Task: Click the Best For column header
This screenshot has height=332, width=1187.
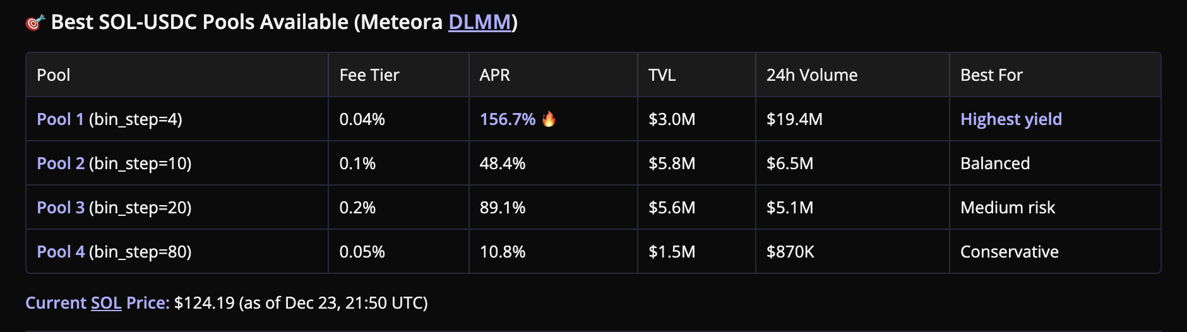Action: pyautogui.click(x=991, y=75)
